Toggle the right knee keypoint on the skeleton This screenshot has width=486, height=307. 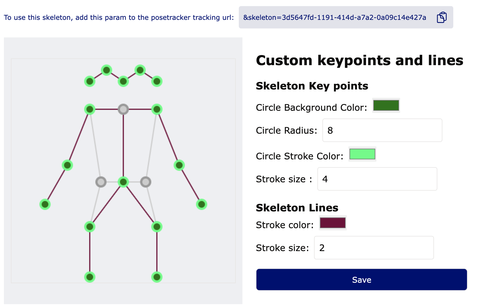[157, 227]
